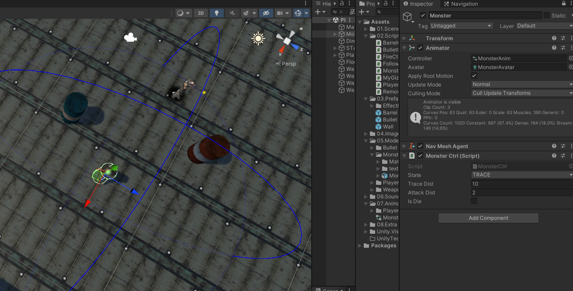Open the Layer dropdown showing Default
The image size is (573, 291).
click(x=544, y=26)
